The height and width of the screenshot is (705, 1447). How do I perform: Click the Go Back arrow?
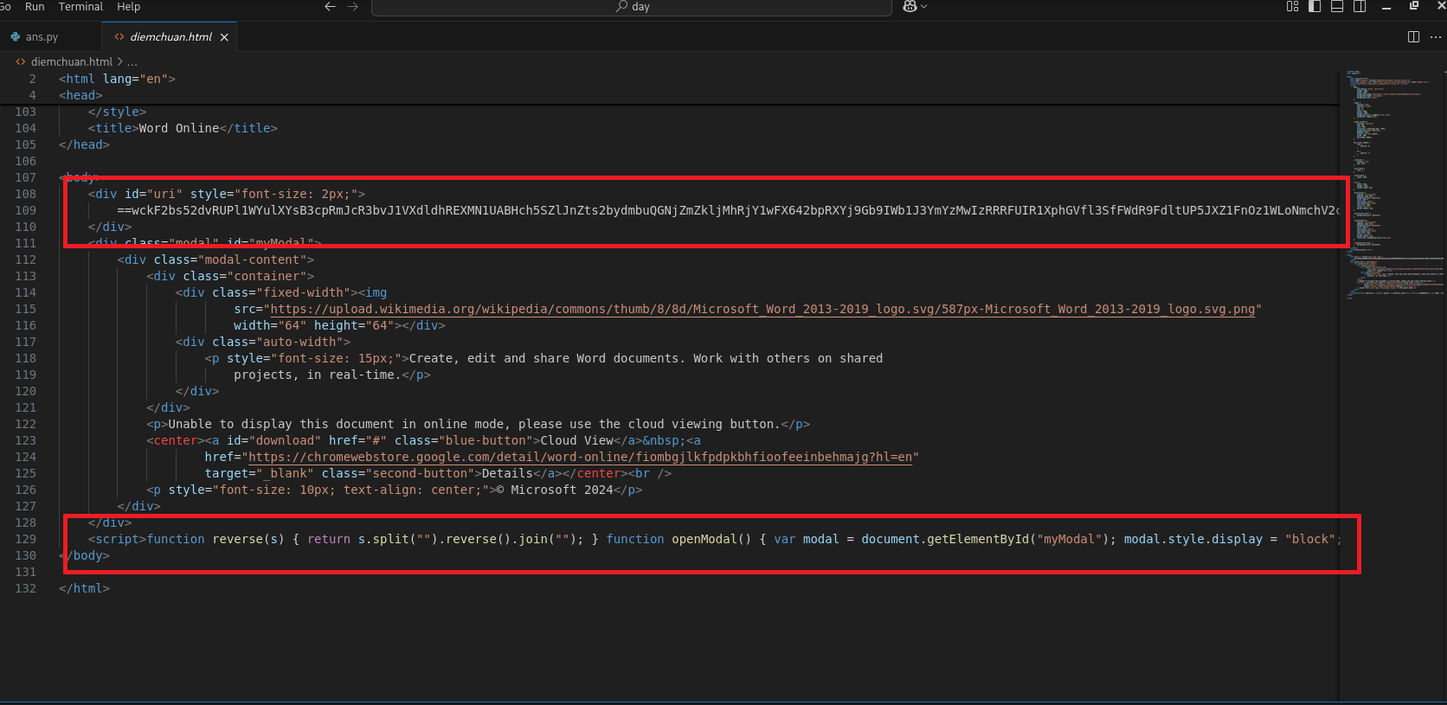[x=330, y=7]
